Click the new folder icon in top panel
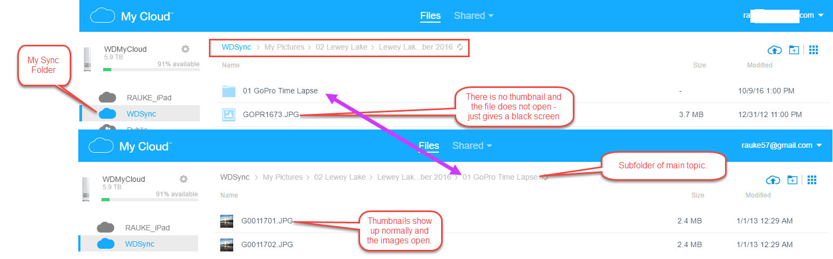The width and height of the screenshot is (833, 259). coord(794,50)
